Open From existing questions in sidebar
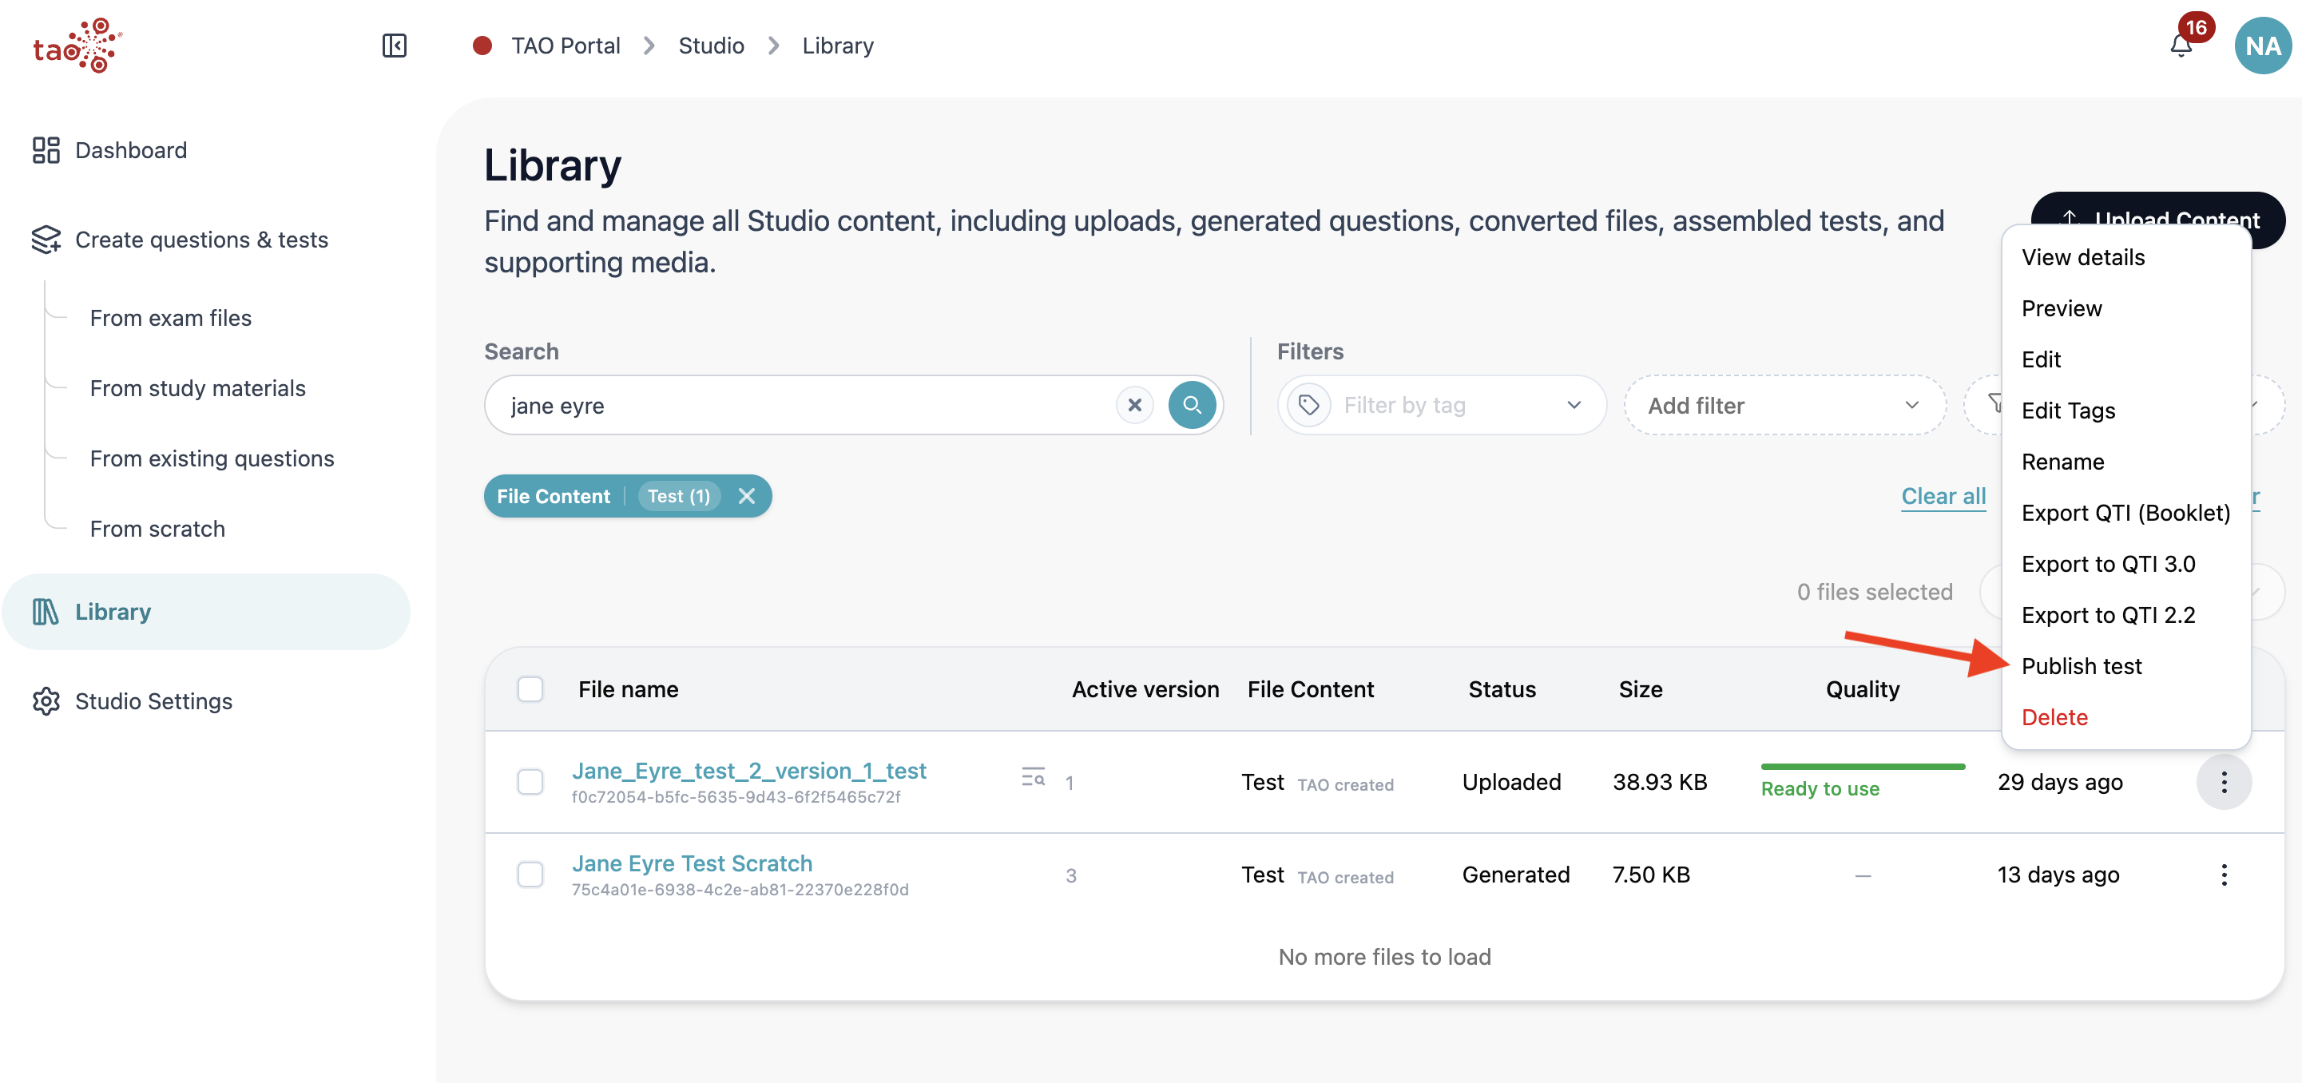 click(212, 458)
